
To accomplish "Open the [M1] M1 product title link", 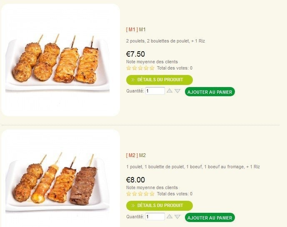I will (136, 30).
